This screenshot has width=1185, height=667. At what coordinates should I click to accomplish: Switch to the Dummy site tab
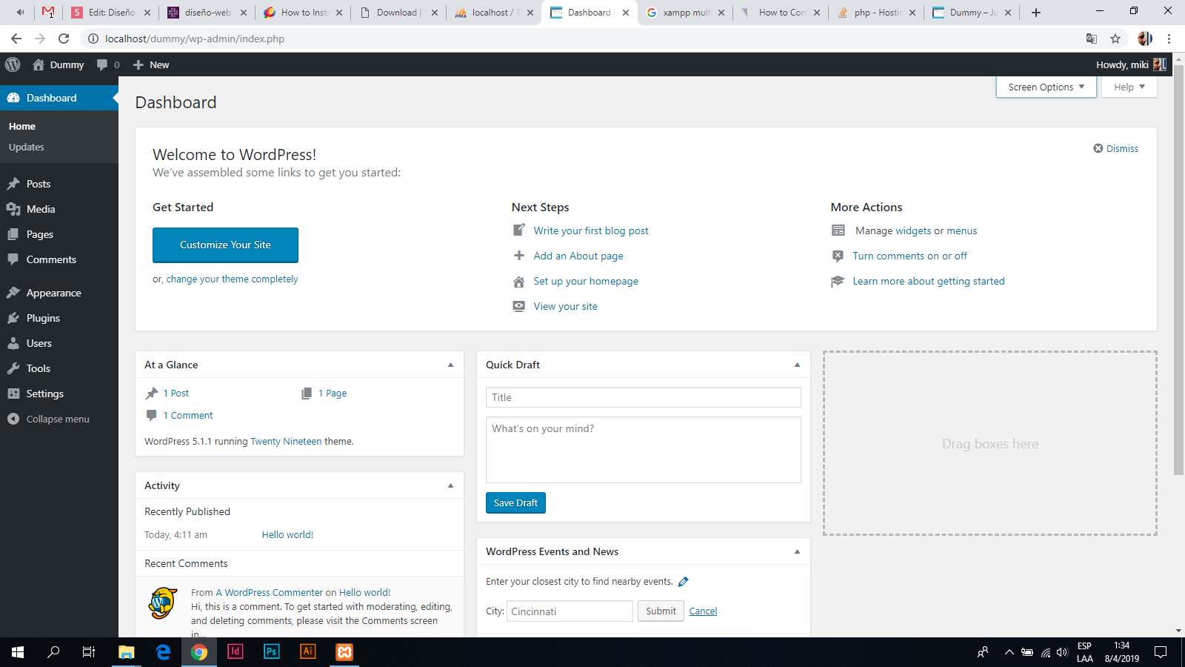coord(972,13)
